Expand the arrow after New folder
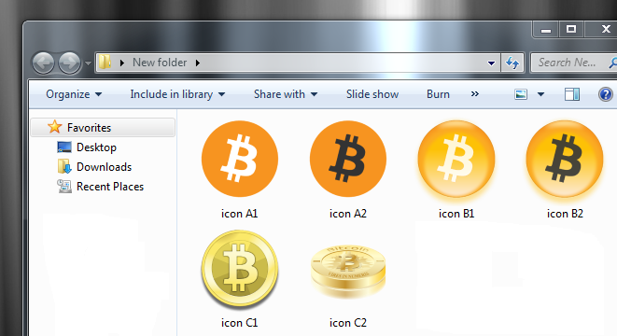Screen dimensions: 617x336 point(198,63)
